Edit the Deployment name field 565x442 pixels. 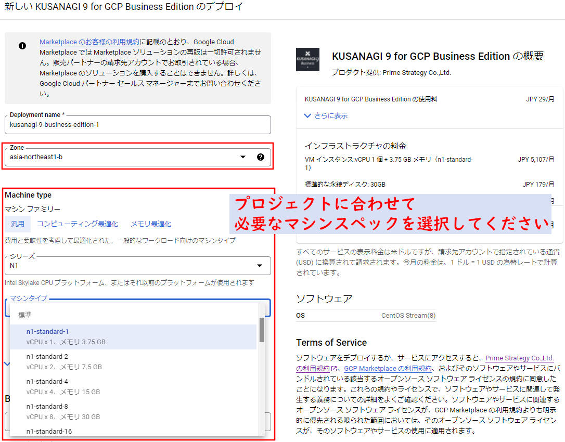[x=138, y=125]
